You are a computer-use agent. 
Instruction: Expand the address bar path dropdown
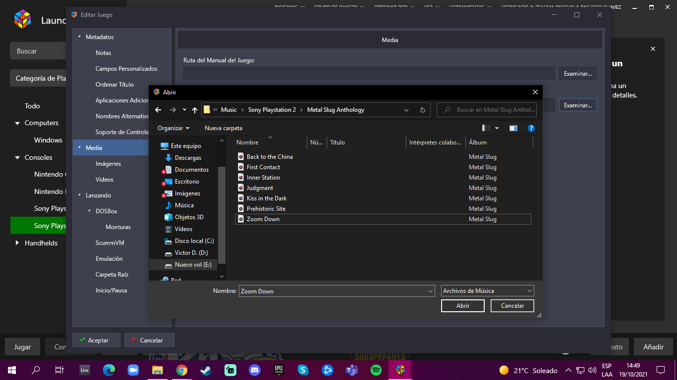[x=406, y=110]
